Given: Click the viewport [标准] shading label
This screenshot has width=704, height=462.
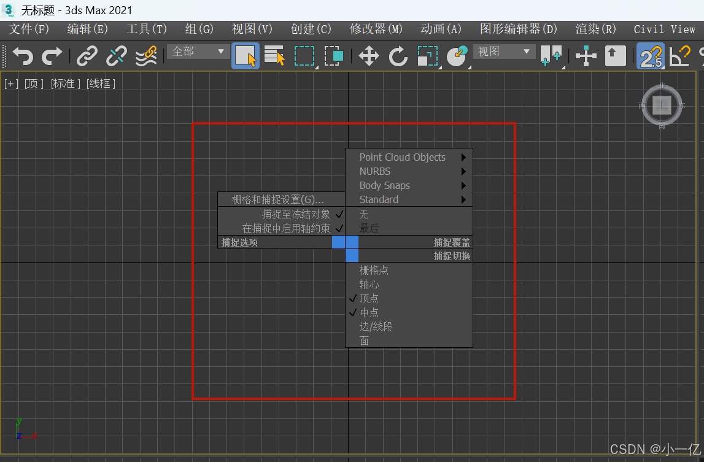Looking at the screenshot, I should (65, 83).
